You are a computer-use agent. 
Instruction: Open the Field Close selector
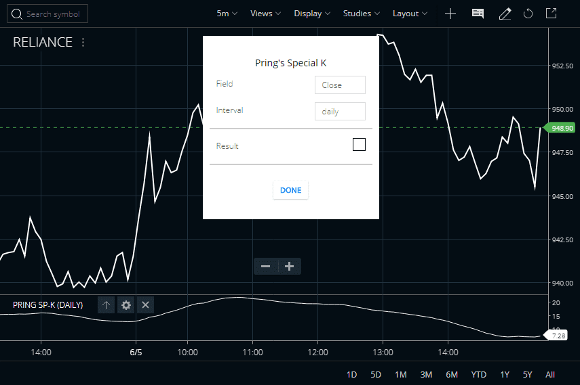(x=340, y=85)
